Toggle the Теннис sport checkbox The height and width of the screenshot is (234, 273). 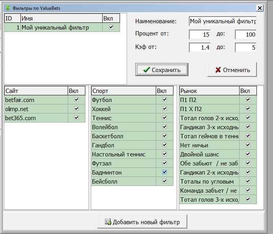[164, 118]
